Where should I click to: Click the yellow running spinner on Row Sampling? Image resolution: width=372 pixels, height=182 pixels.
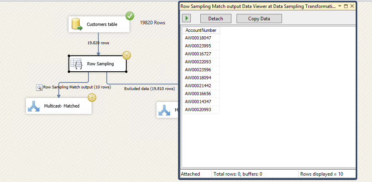coord(127,55)
